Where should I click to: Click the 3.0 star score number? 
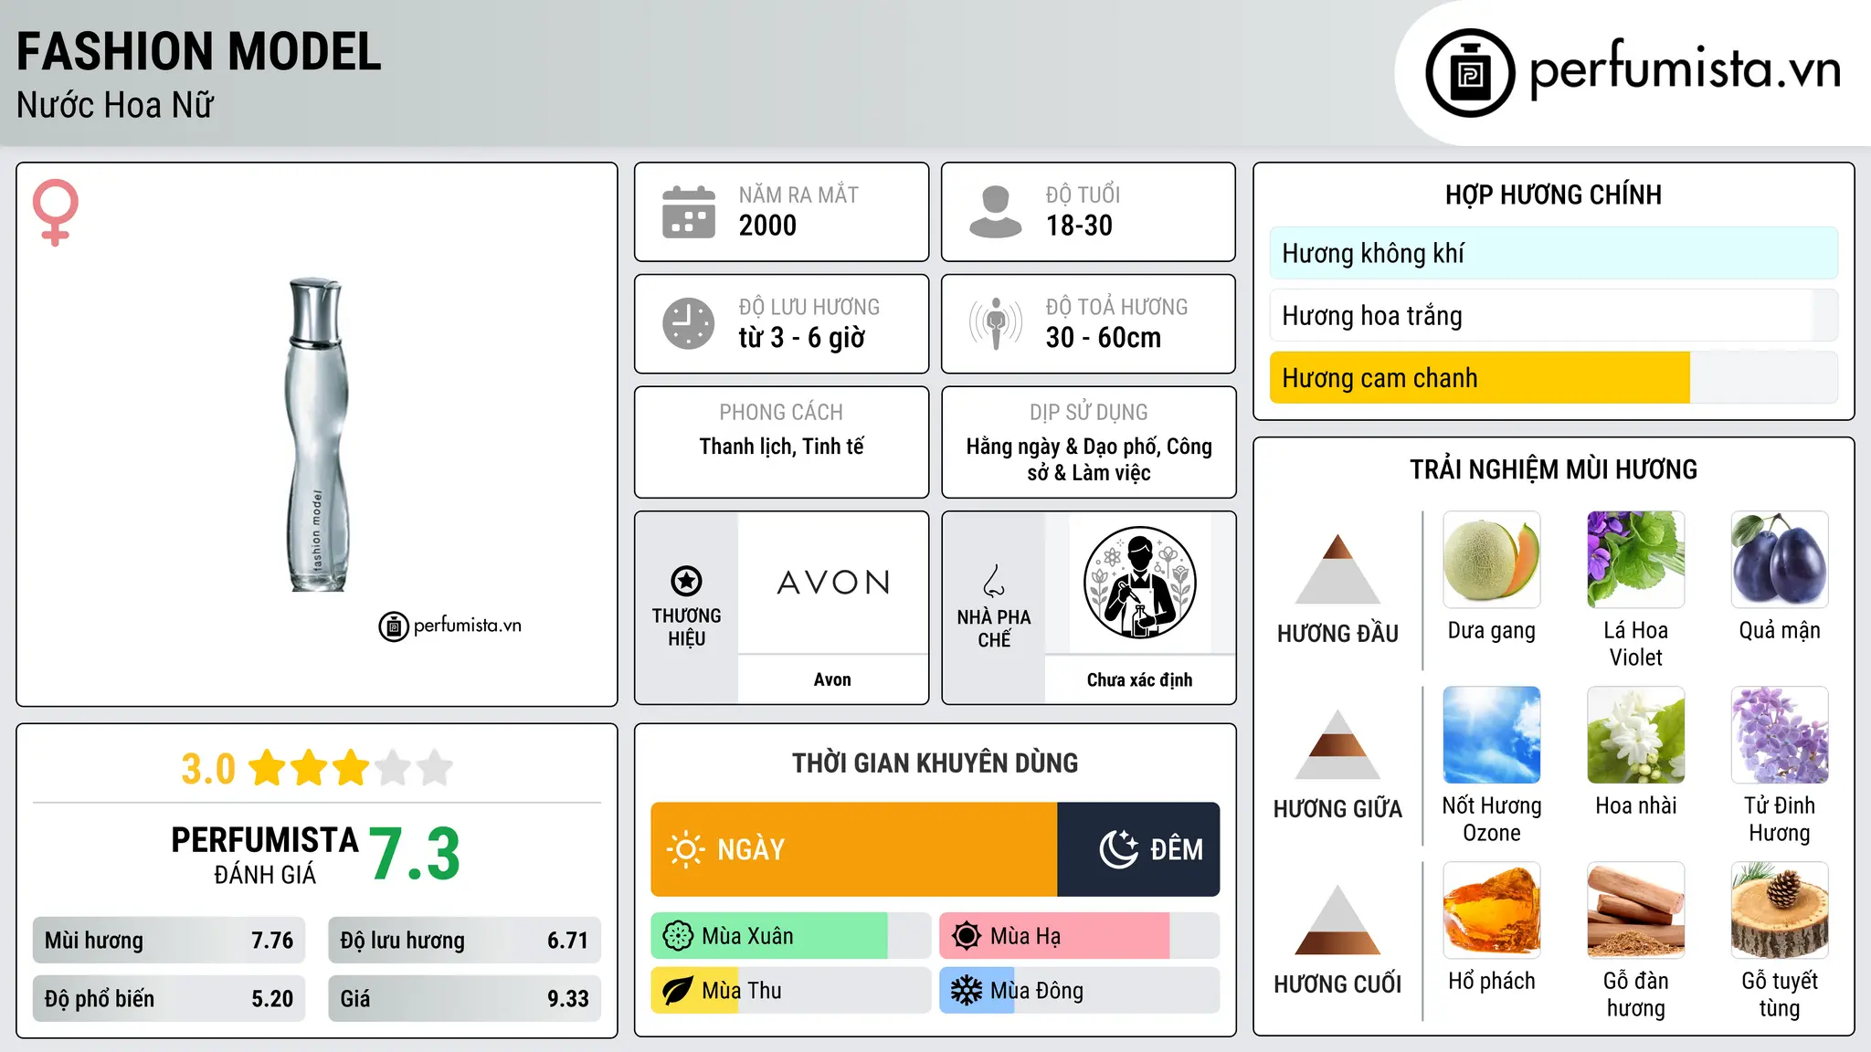(208, 769)
